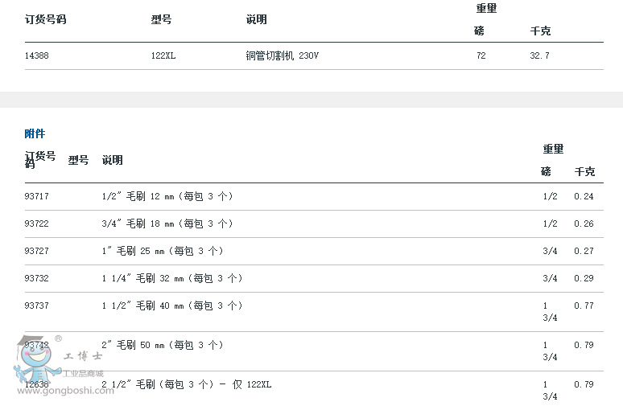Click accessory order number 93727
623x406 pixels.
37,251
